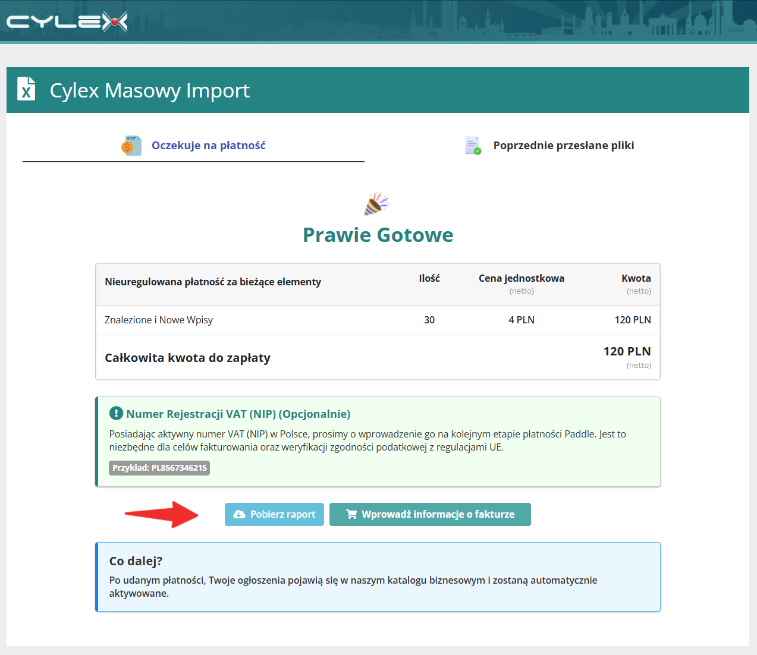Click the Cylex Masowy Import heading
The height and width of the screenshot is (655, 757).
pyautogui.click(x=150, y=90)
